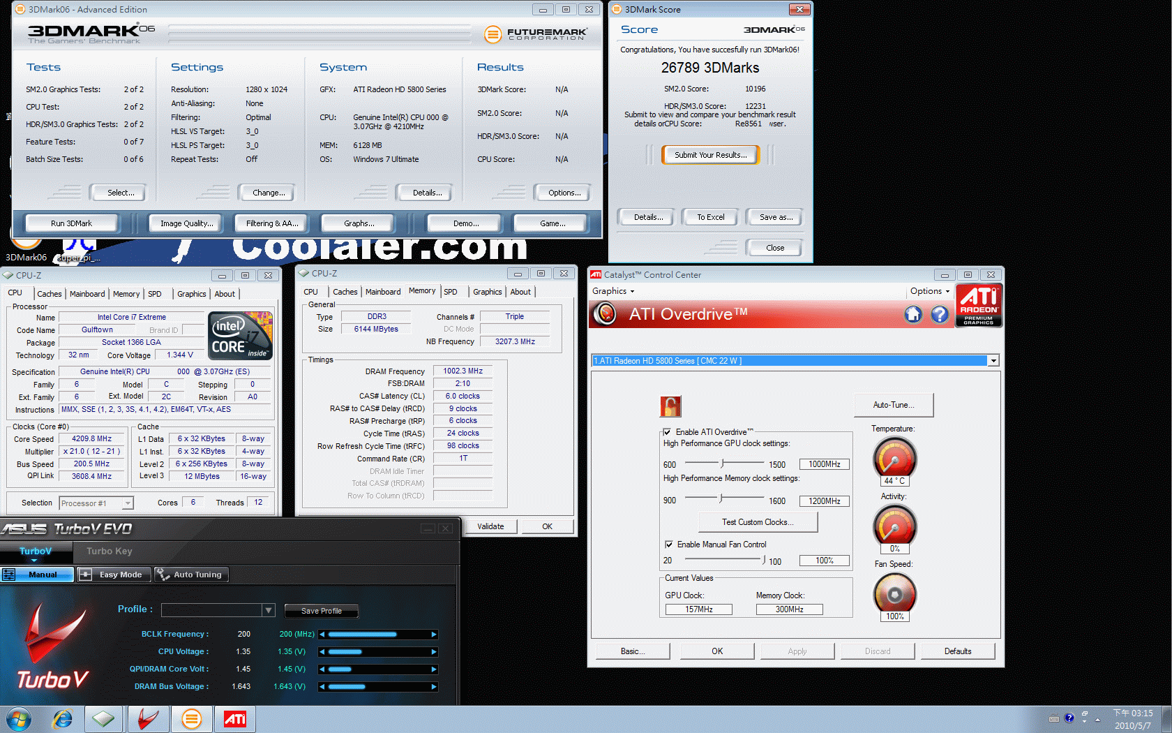The width and height of the screenshot is (1172, 733).
Task: Toggle Enable Manual Fan Control checkbox
Action: point(669,545)
